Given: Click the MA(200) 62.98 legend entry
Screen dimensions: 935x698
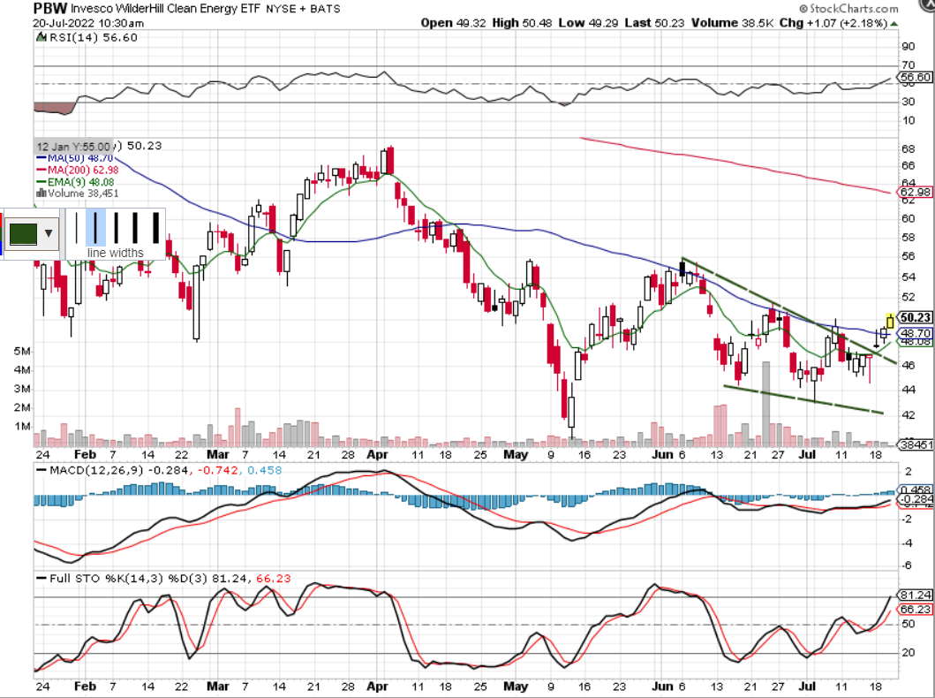Looking at the screenshot, I should coord(77,170).
